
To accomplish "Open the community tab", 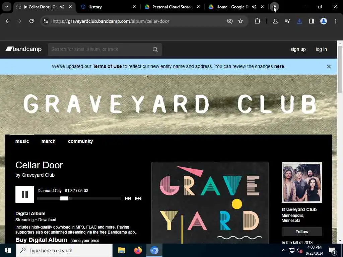I will click(x=80, y=142).
